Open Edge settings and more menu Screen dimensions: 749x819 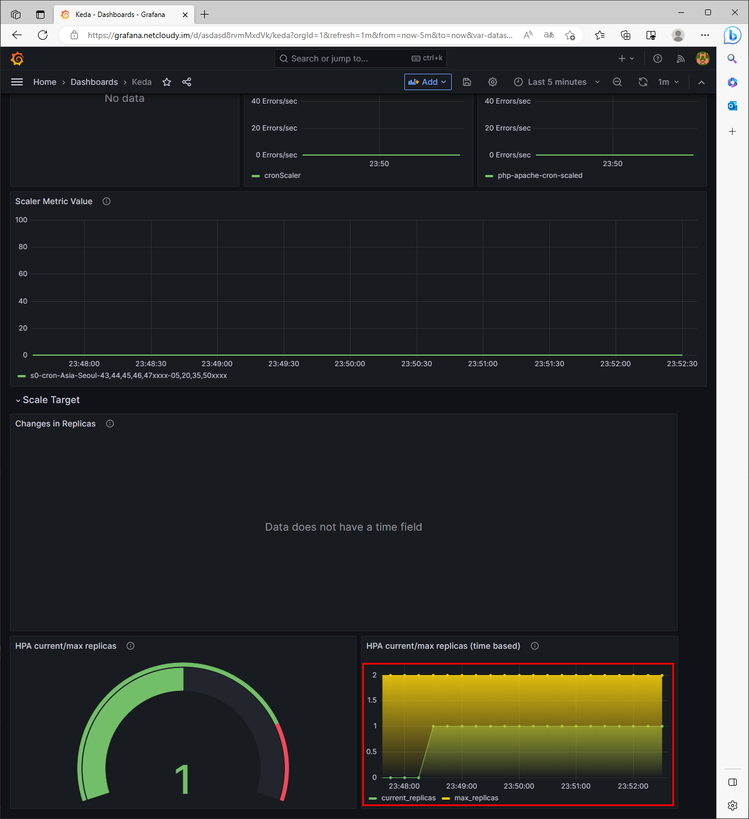tap(705, 35)
